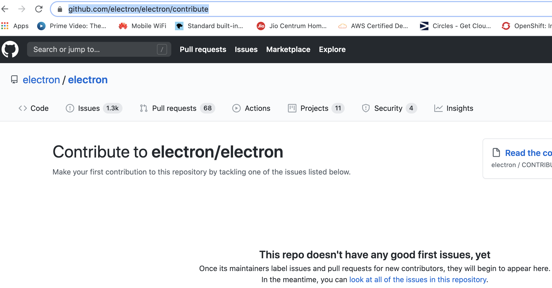Reload the page with refresh icon
This screenshot has width=552, height=288.
tap(39, 9)
